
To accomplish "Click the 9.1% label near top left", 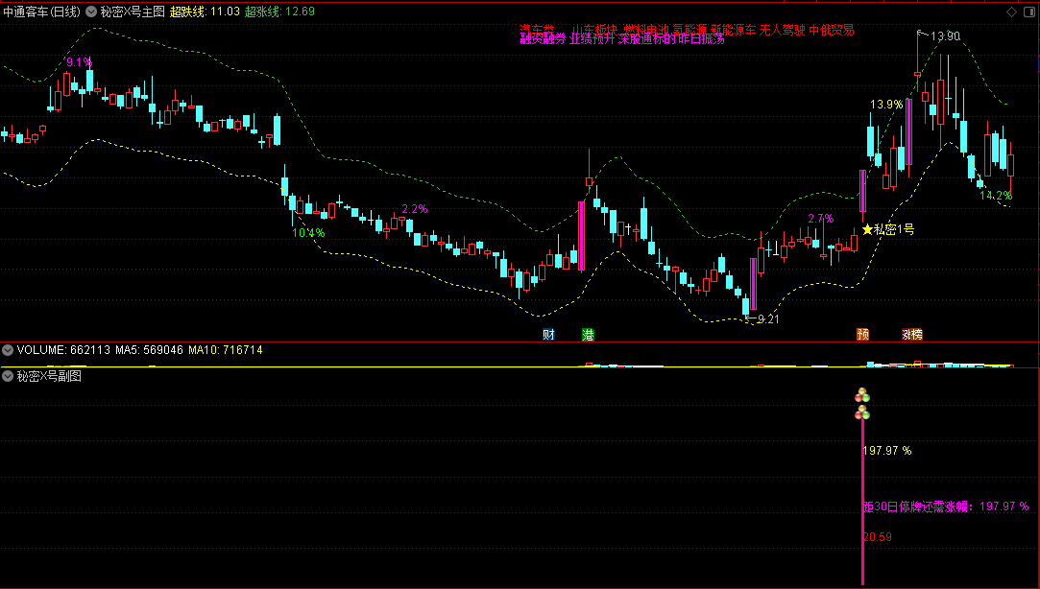I will [x=79, y=62].
